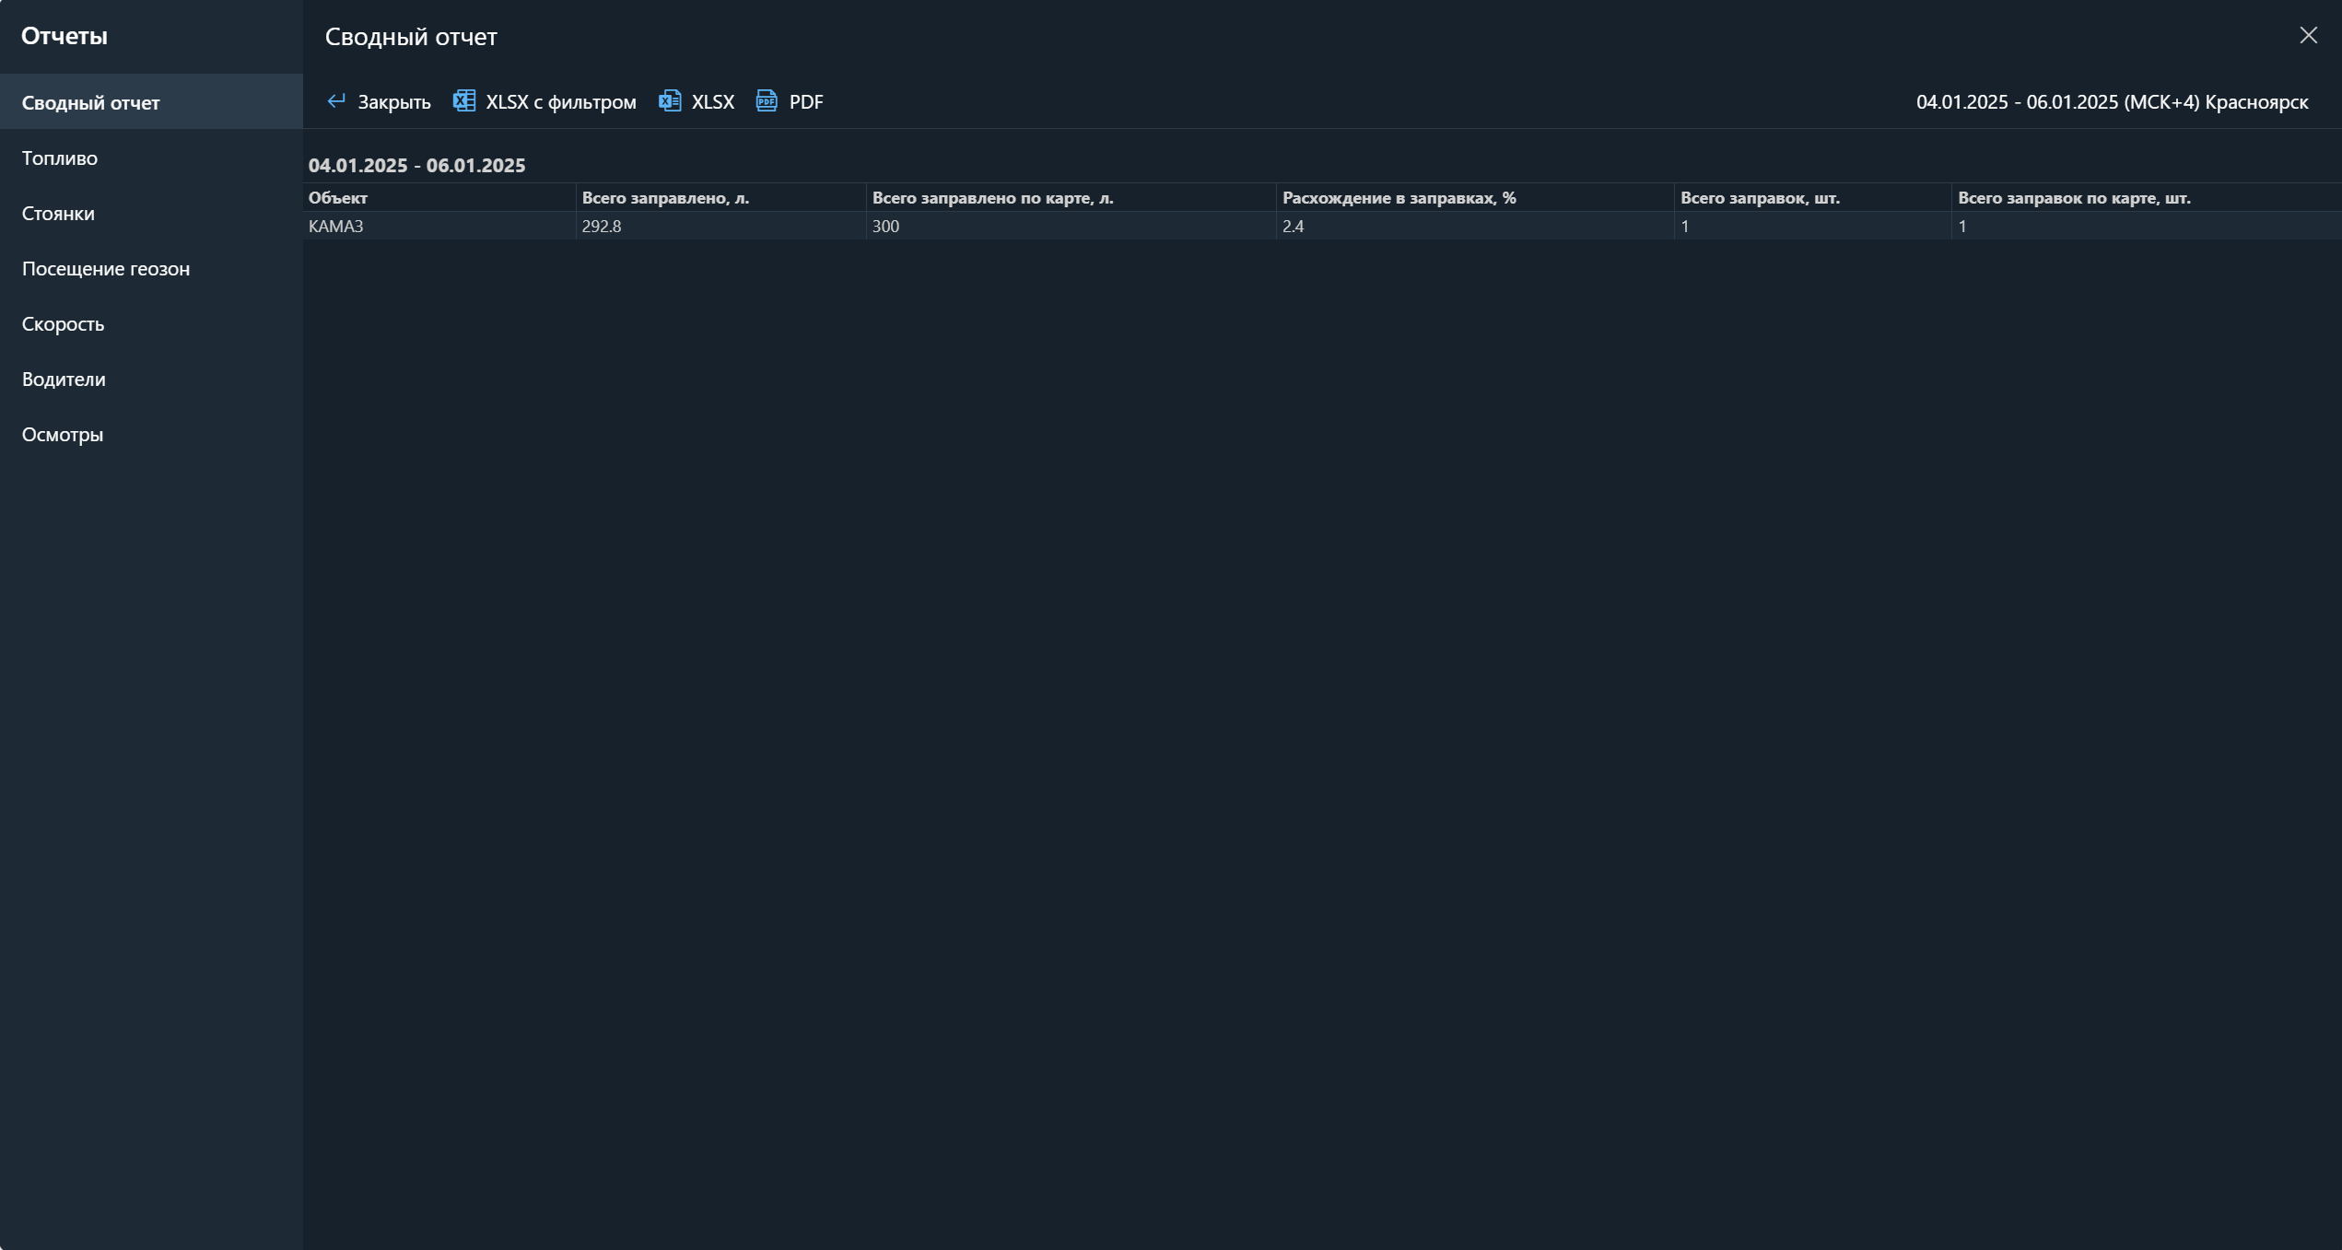Export via XLSX с фильтром label
This screenshot has height=1250, width=2342.
pyautogui.click(x=560, y=102)
